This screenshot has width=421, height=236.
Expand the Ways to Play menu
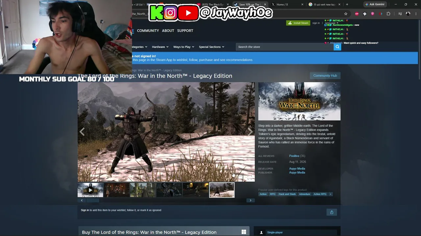point(184,47)
